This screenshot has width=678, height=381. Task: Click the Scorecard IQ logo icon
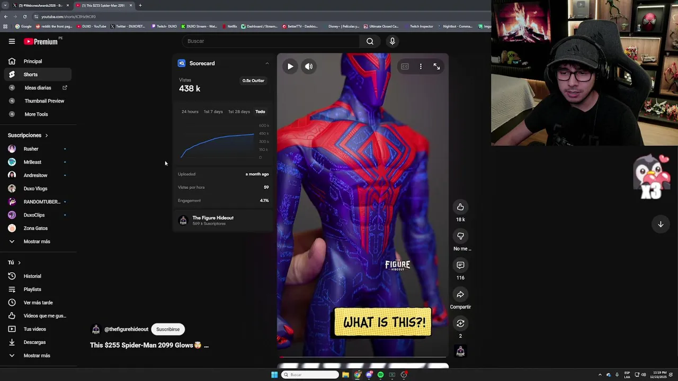[182, 63]
